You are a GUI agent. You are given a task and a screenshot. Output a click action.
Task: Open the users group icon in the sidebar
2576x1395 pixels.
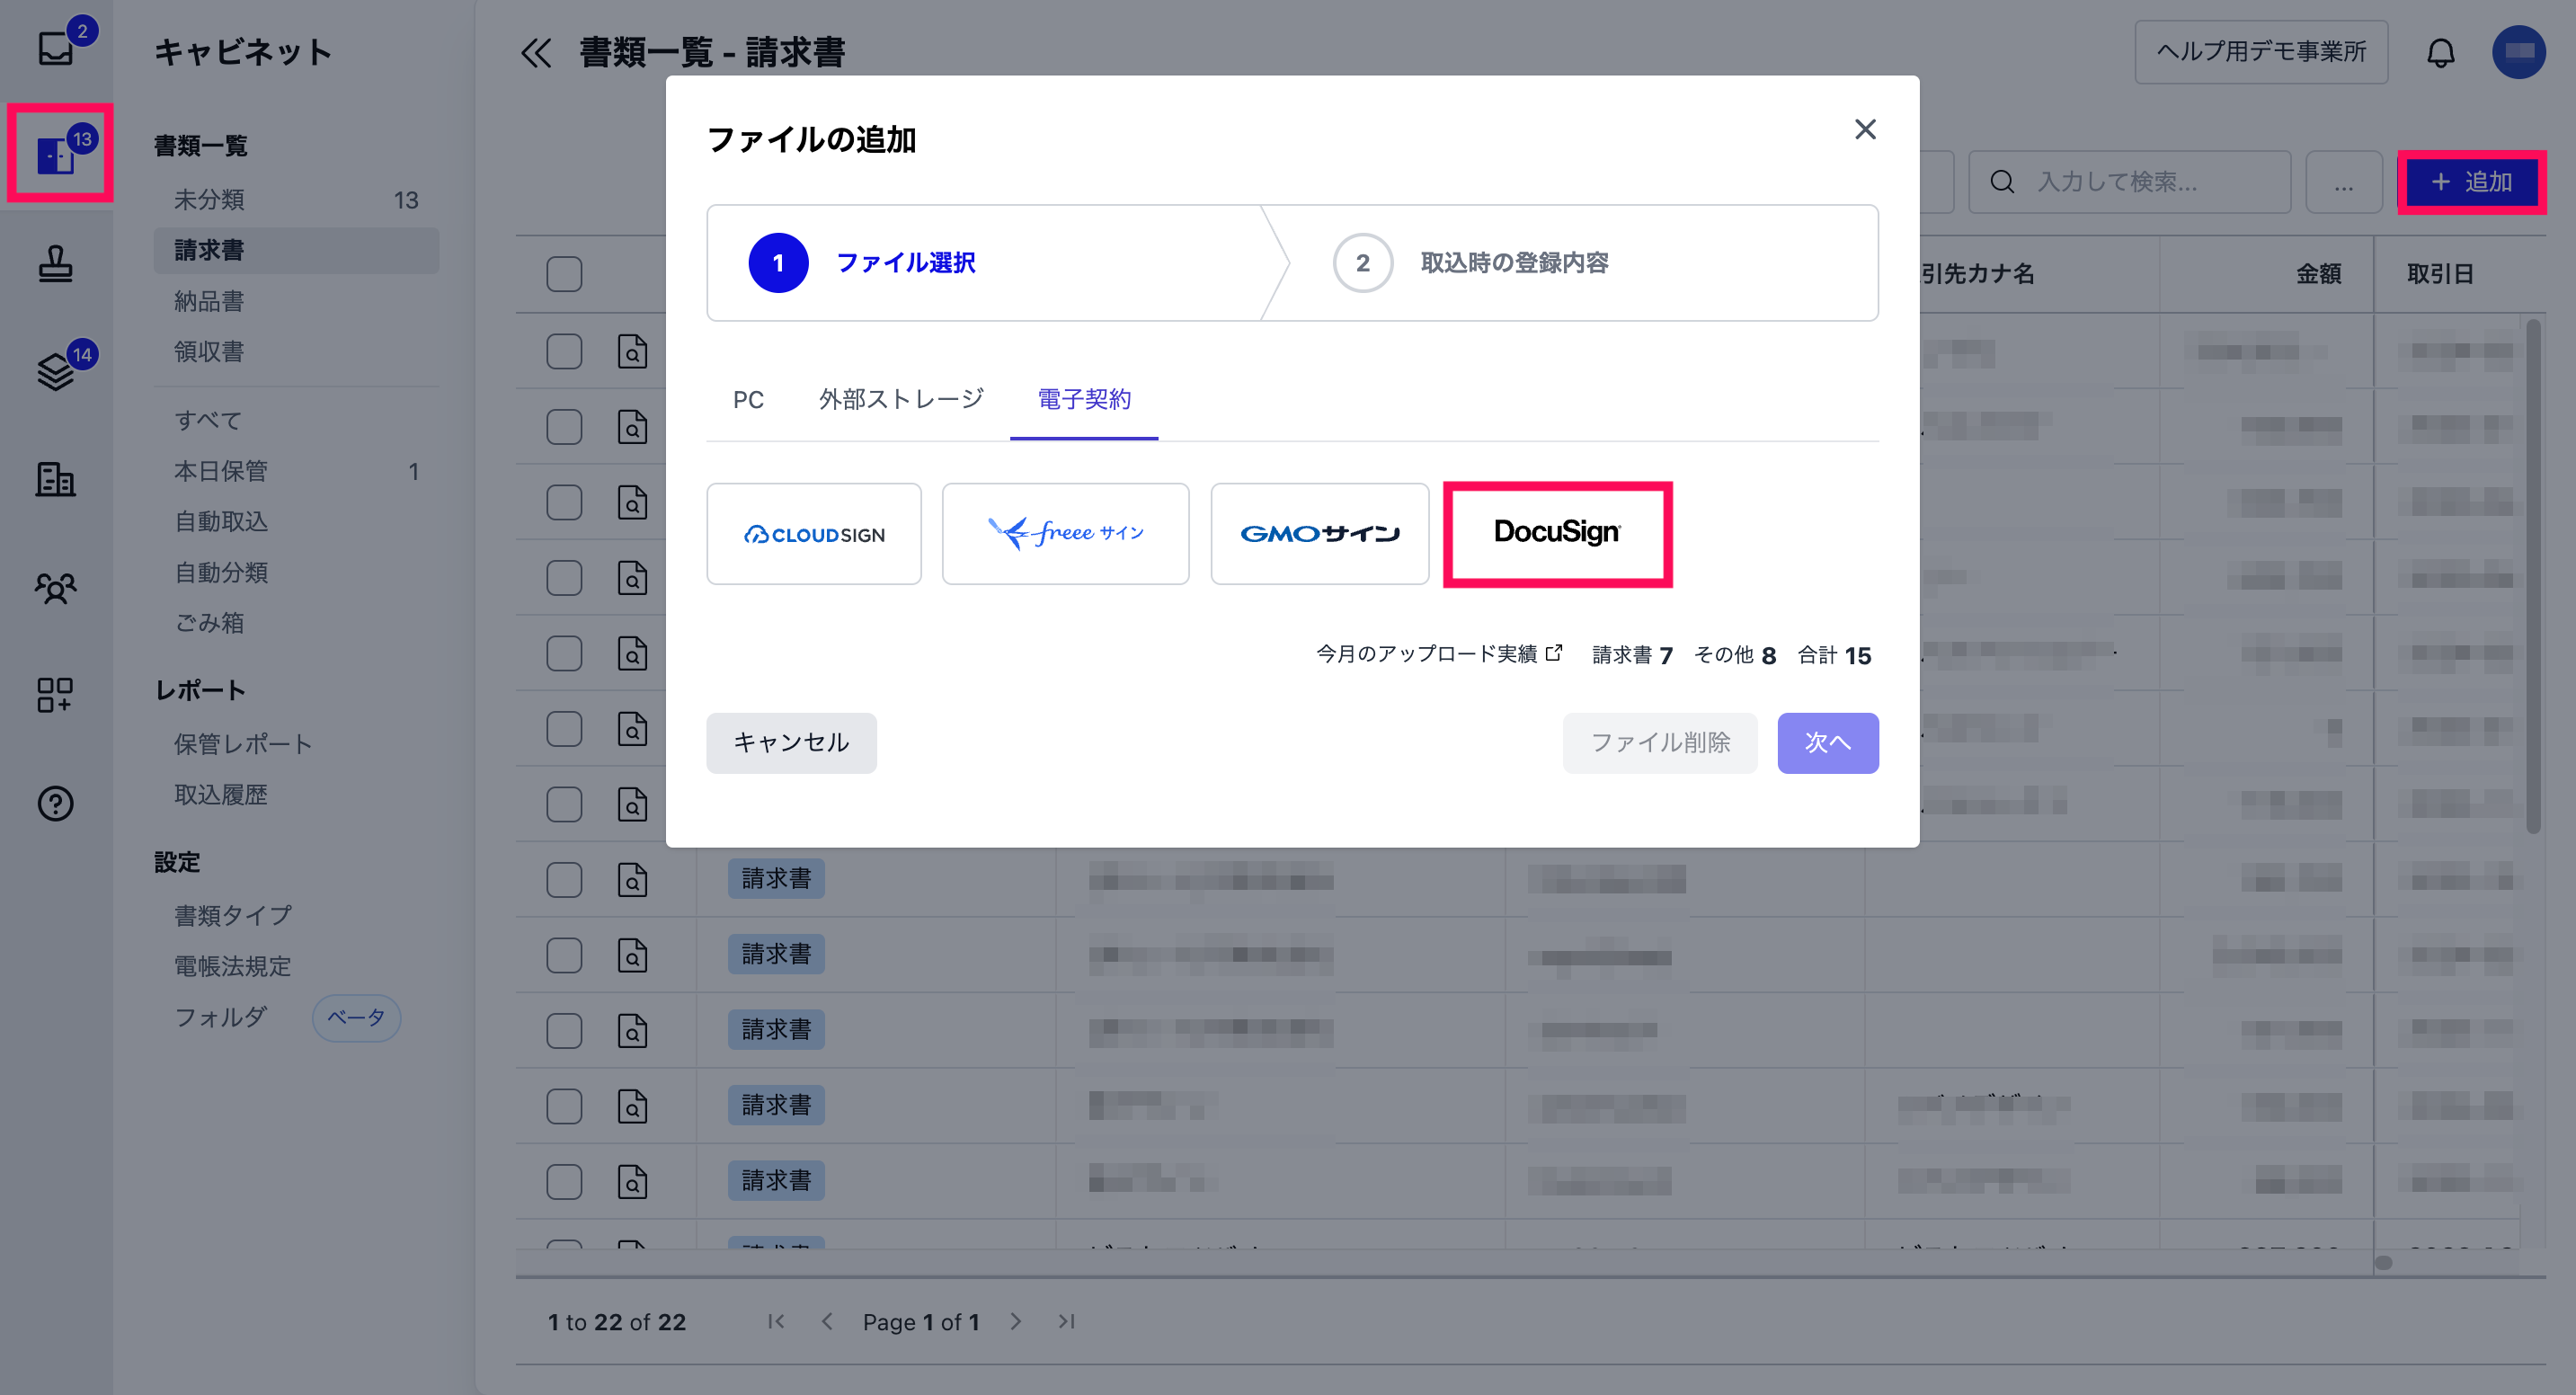coord(56,588)
